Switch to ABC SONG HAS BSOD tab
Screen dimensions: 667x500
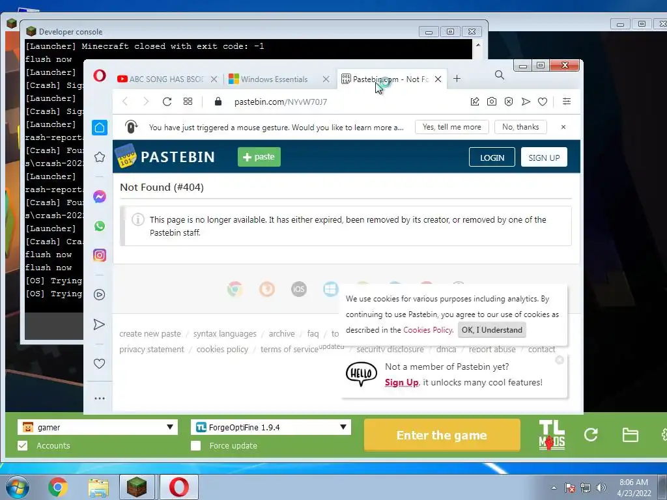[x=162, y=79]
